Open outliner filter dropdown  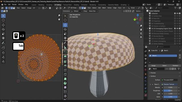(x=176, y=8)
